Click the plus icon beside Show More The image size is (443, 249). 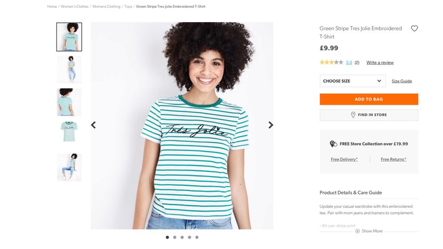pos(358,231)
